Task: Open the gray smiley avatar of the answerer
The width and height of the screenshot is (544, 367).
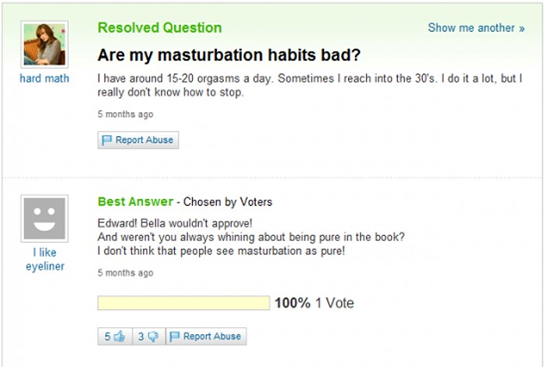Action: 44,218
